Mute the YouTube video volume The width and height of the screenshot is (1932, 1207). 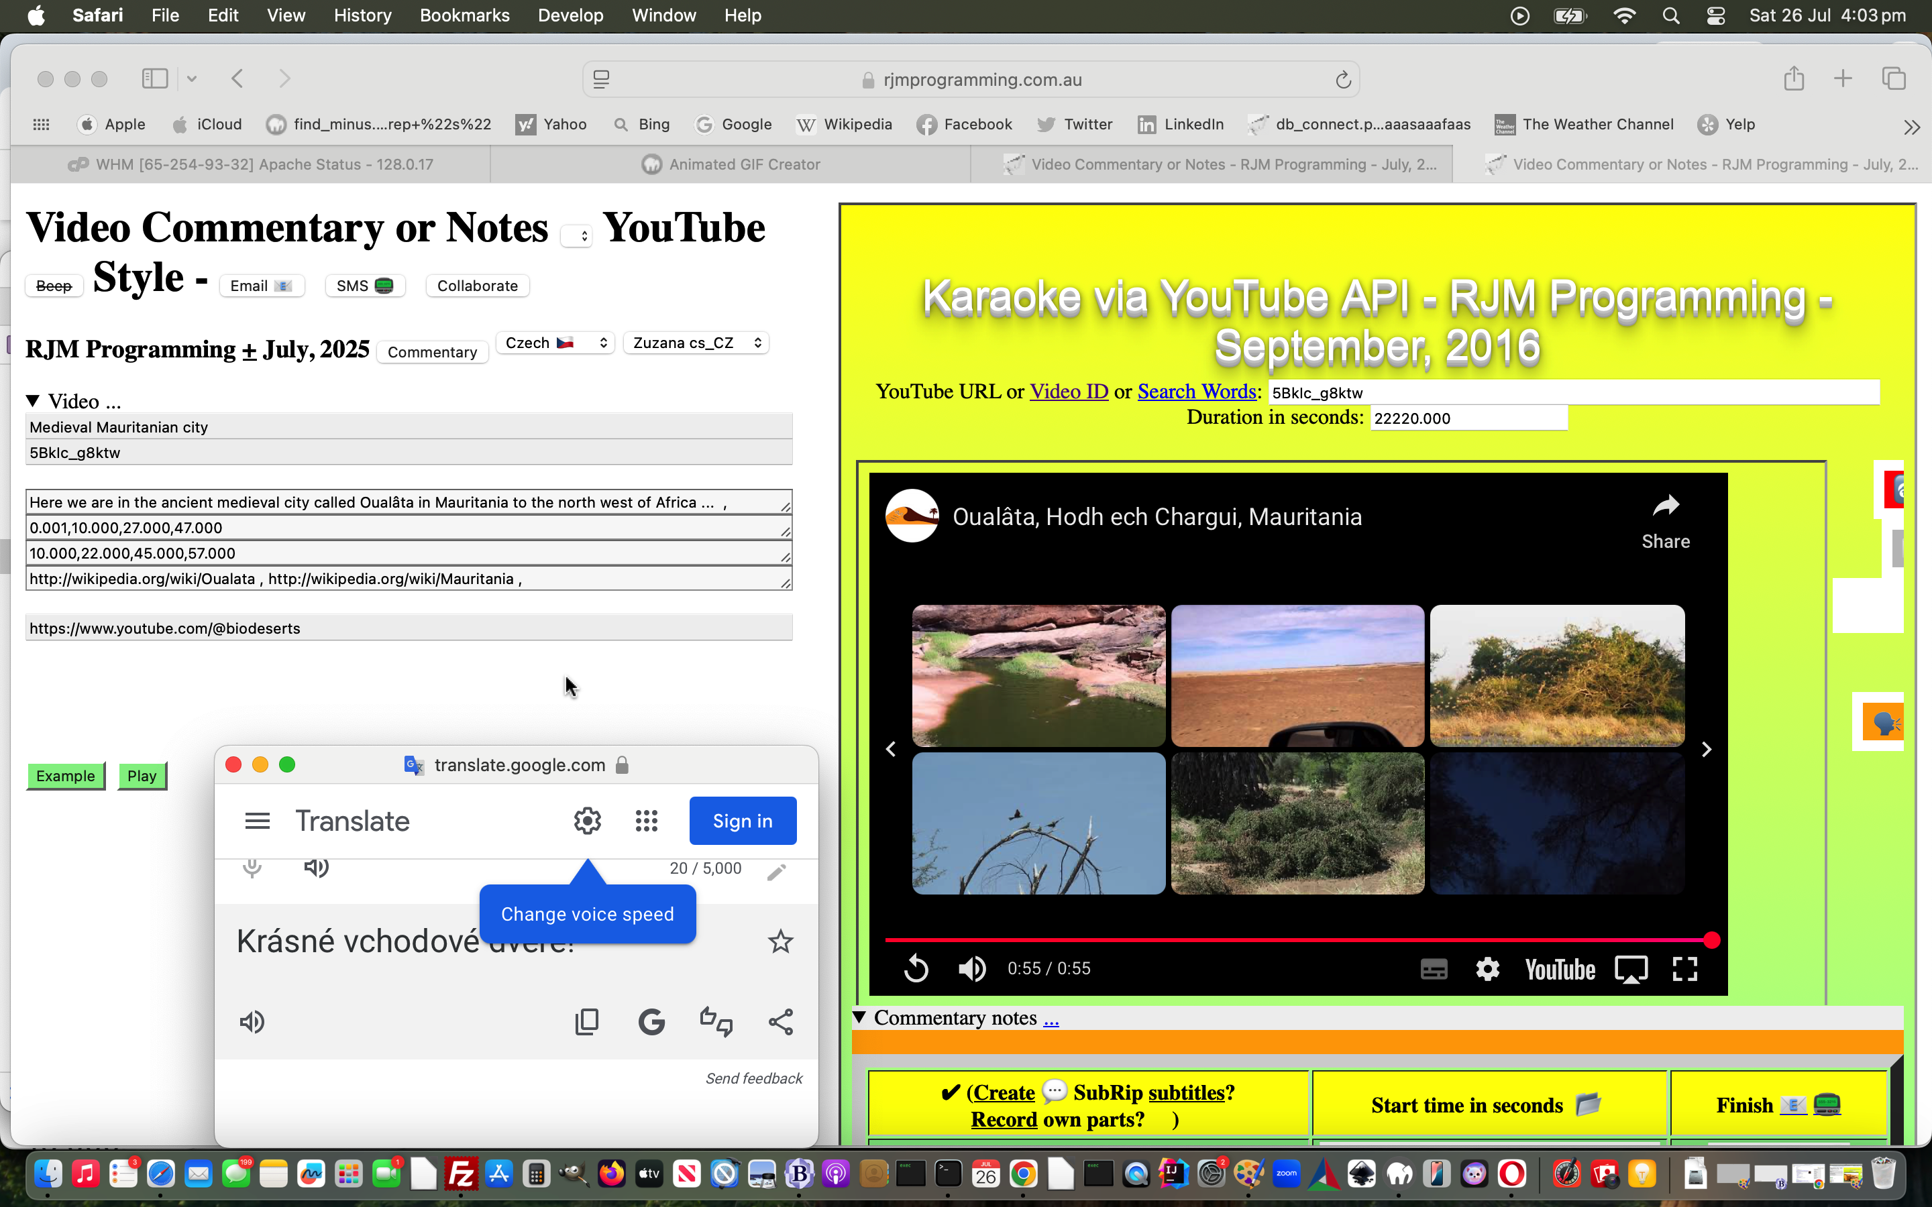click(971, 969)
